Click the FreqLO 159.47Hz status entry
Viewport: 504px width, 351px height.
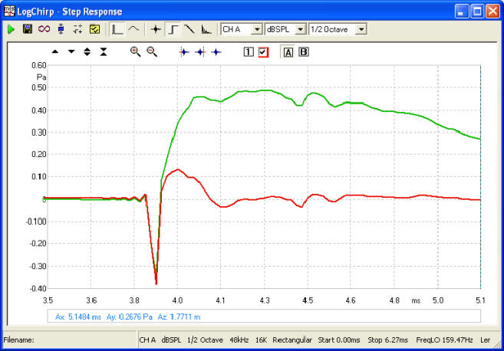tap(444, 340)
